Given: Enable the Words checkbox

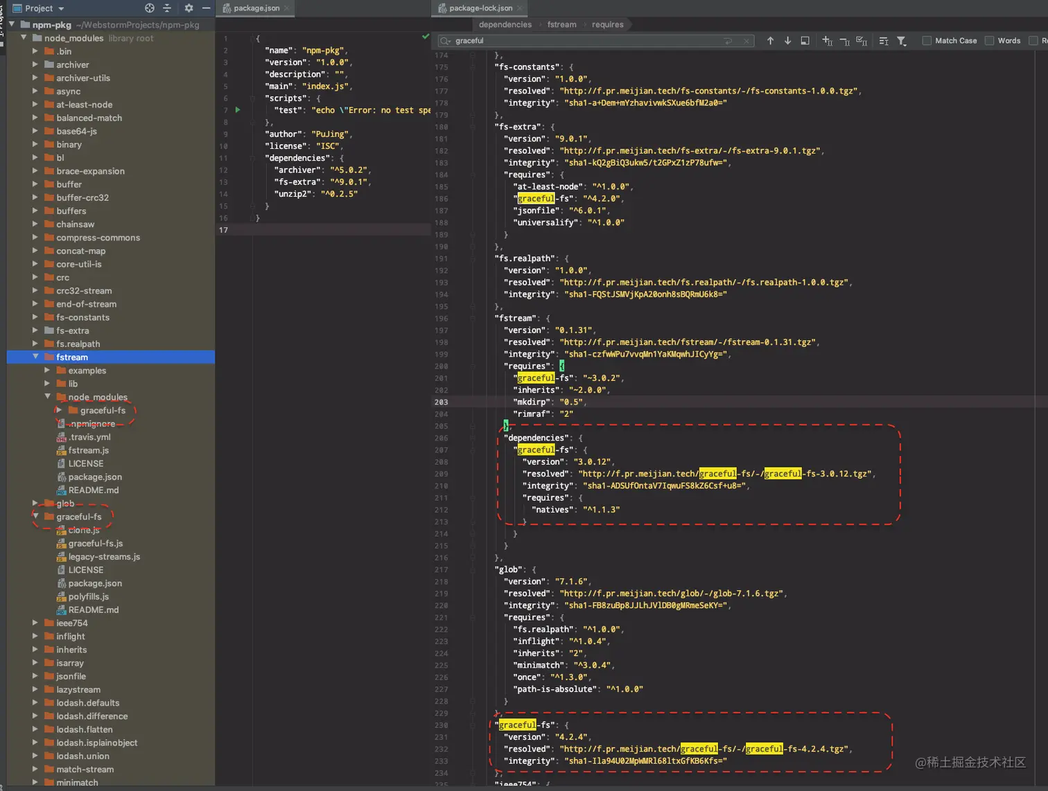Looking at the screenshot, I should 989,41.
